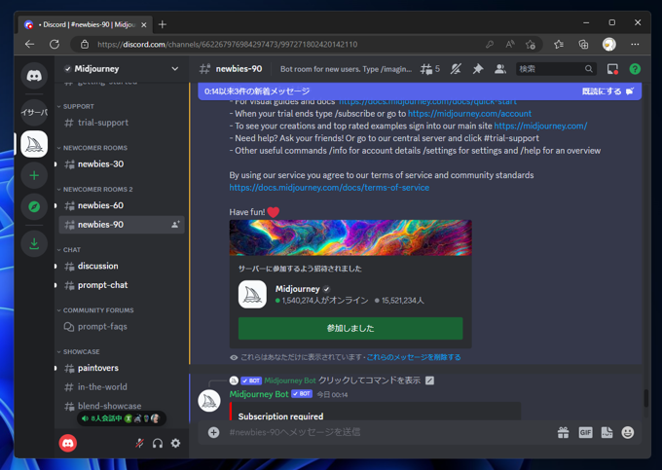
Task: Open browser collections icon
Action: (583, 45)
